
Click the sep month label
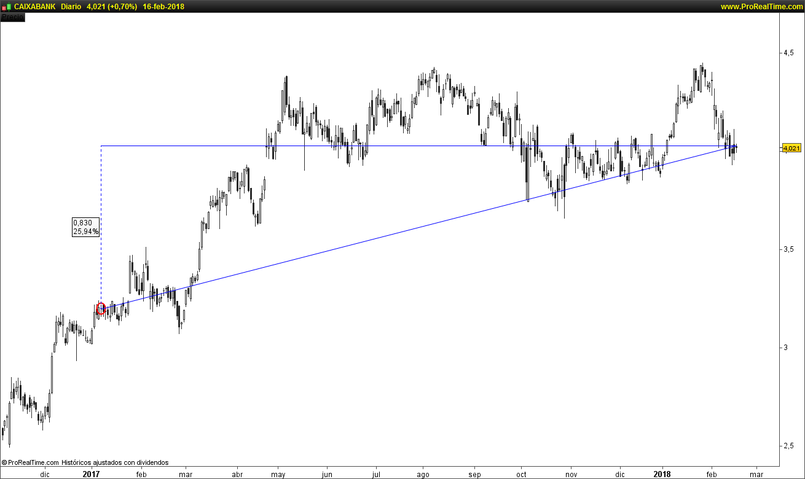pyautogui.click(x=474, y=474)
